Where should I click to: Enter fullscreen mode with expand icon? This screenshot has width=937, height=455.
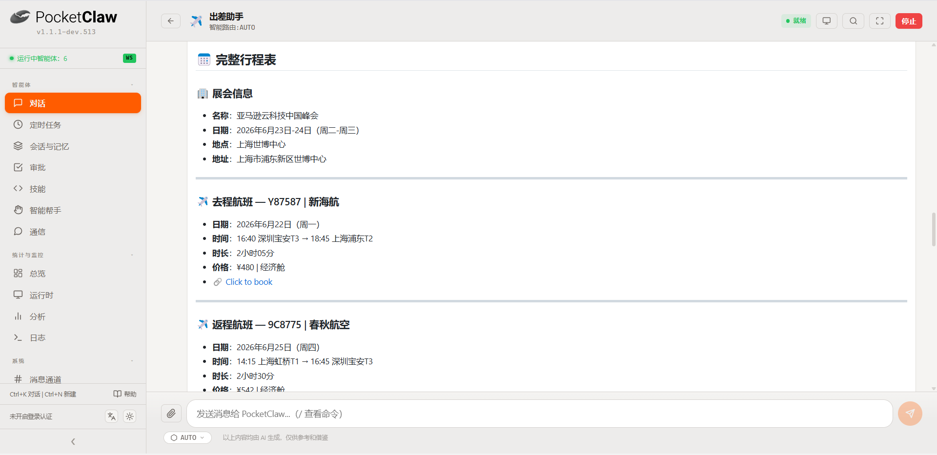pos(880,21)
